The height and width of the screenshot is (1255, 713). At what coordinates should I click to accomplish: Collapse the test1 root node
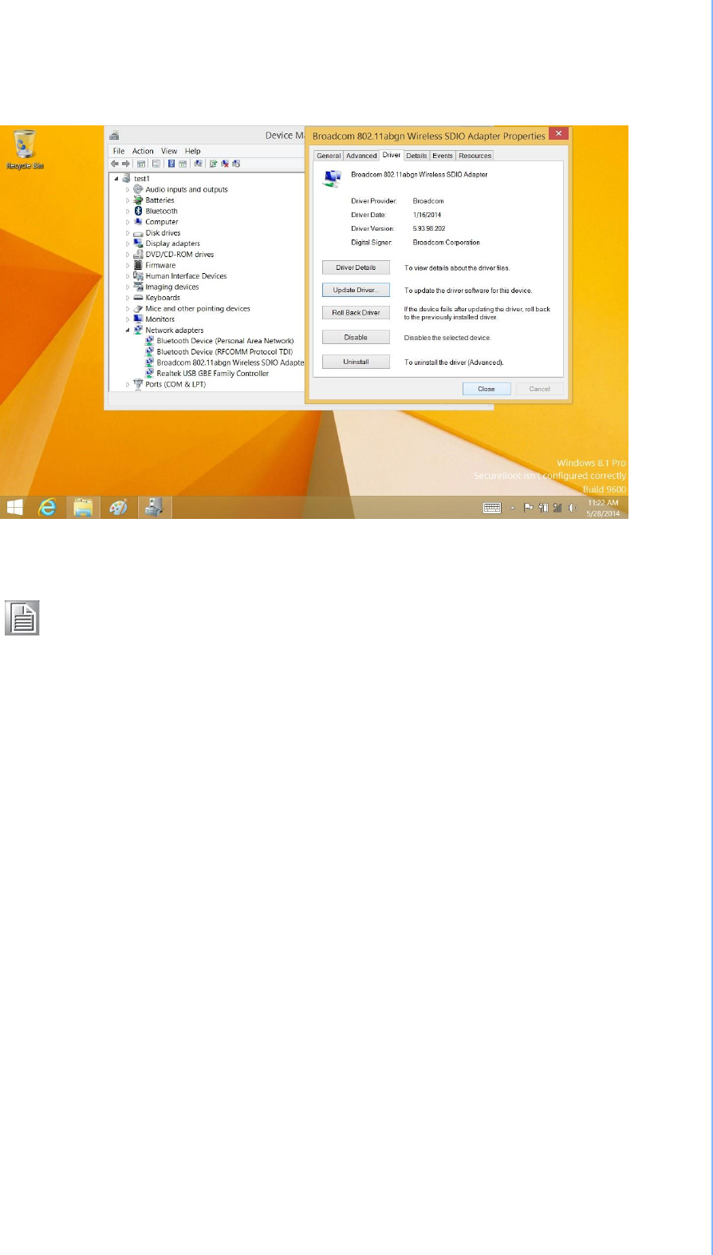116,179
